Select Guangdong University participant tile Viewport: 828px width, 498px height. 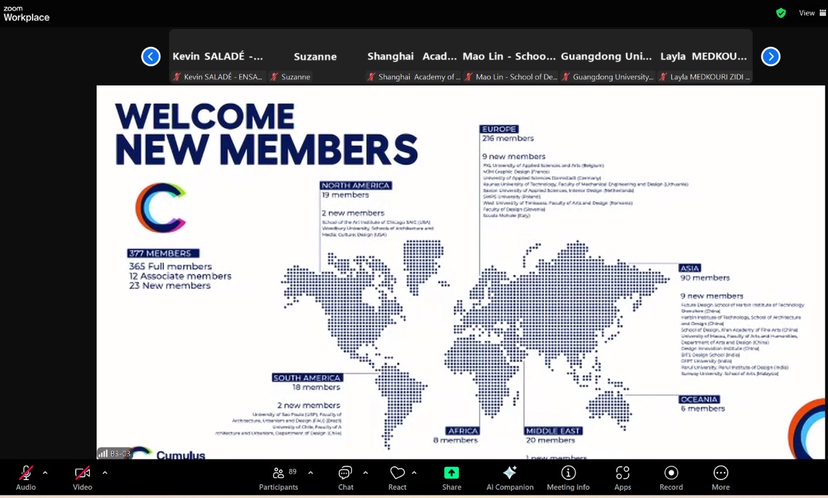(607, 57)
